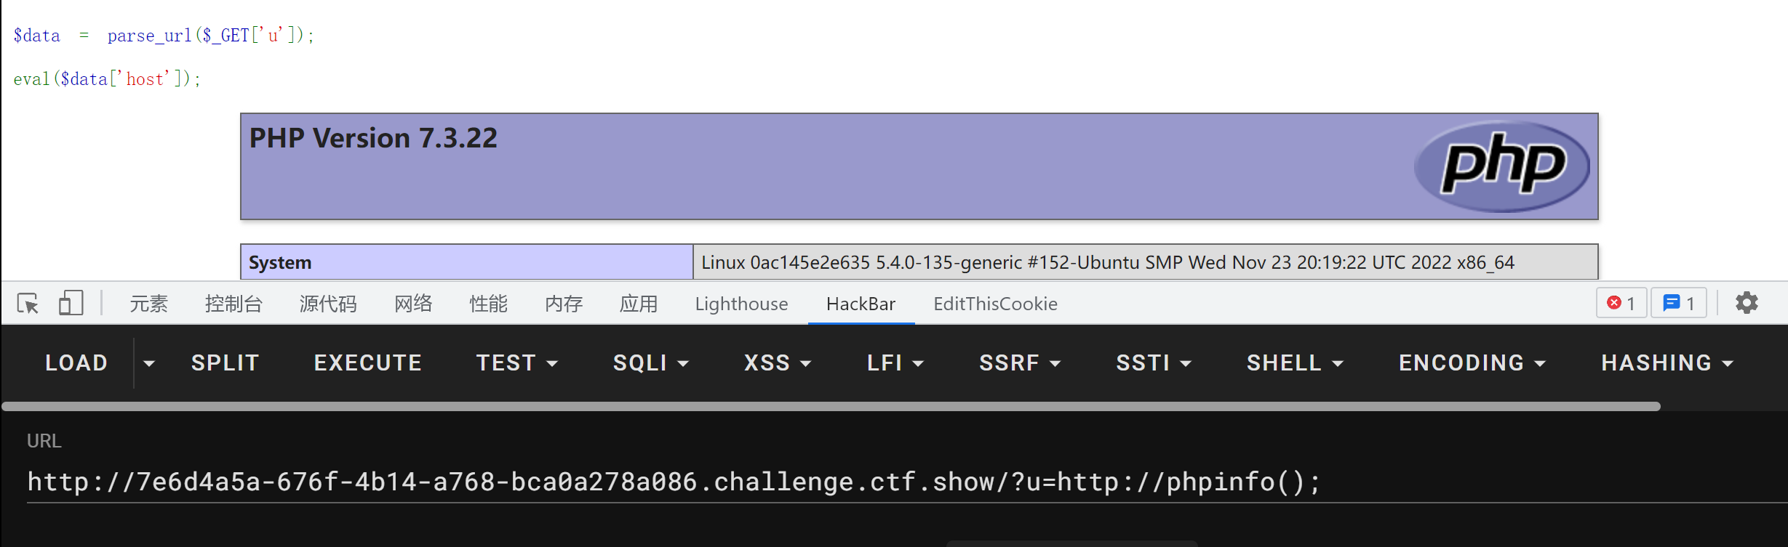Click the HackBar horizontal scrollbar
The width and height of the screenshot is (1788, 547).
coord(831,406)
